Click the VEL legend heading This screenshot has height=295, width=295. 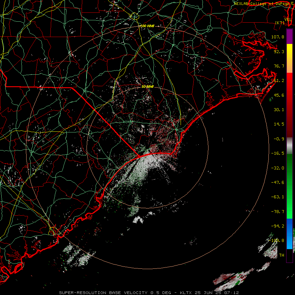[288, 20]
